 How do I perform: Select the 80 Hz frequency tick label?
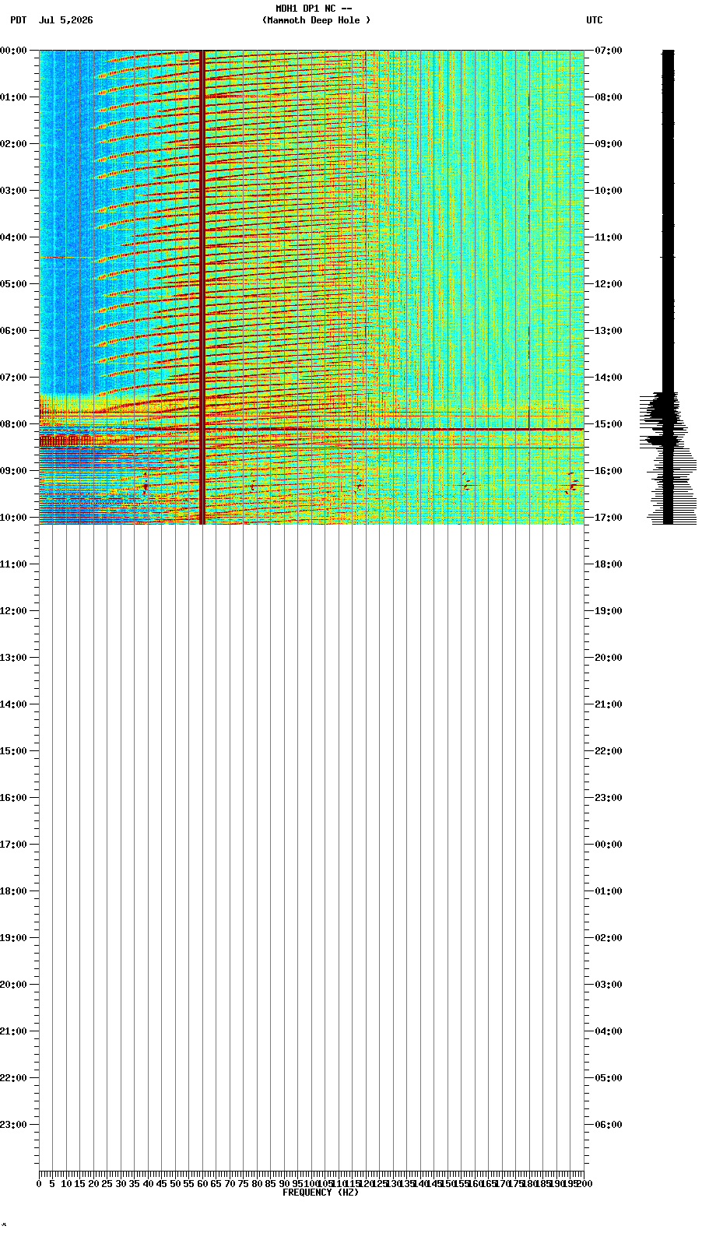coord(257,1184)
